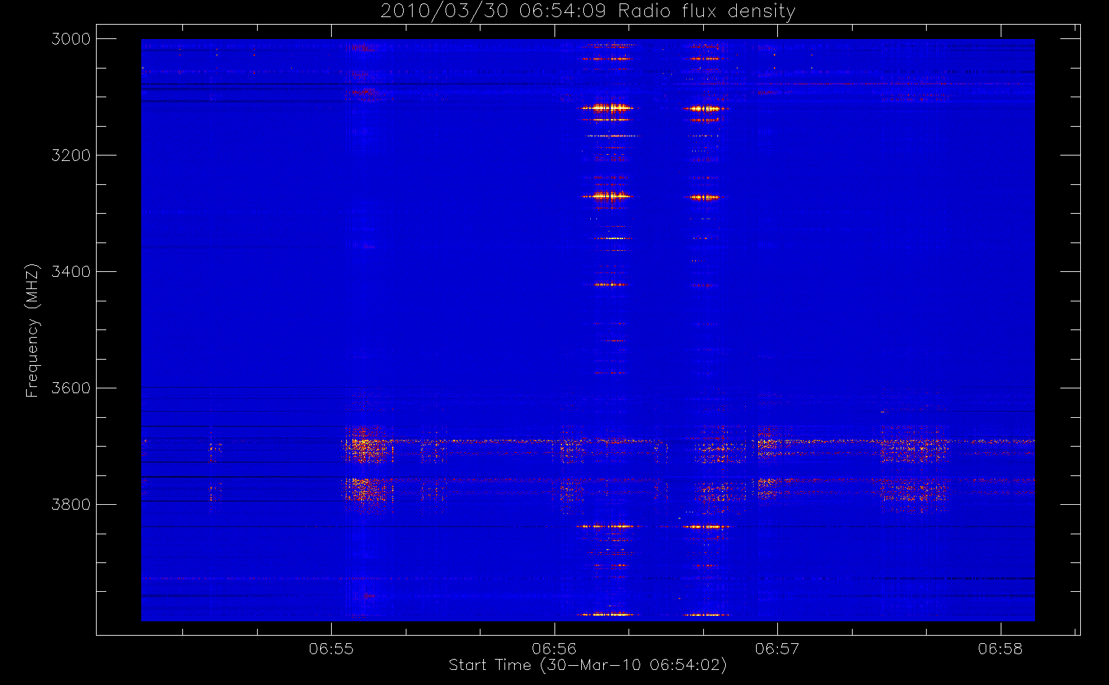The image size is (1109, 685).
Task: Click the 06:58 time tick label
Action: [1001, 649]
